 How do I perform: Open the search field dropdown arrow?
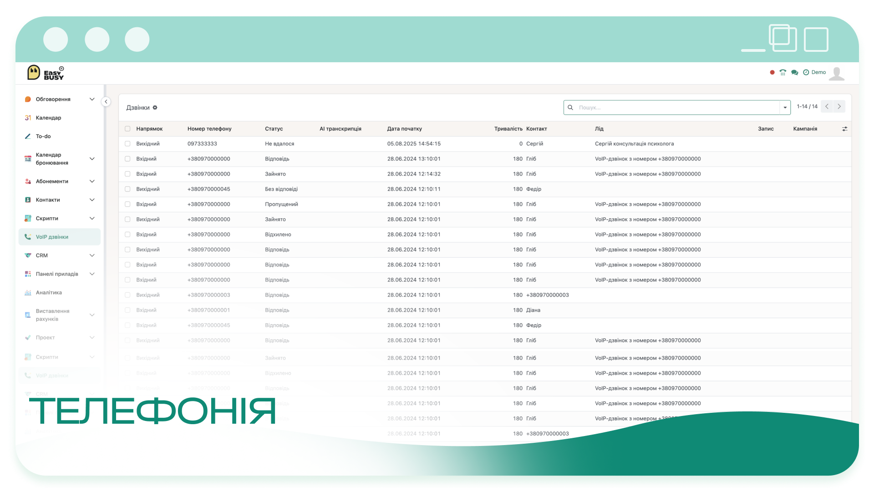[x=785, y=108]
